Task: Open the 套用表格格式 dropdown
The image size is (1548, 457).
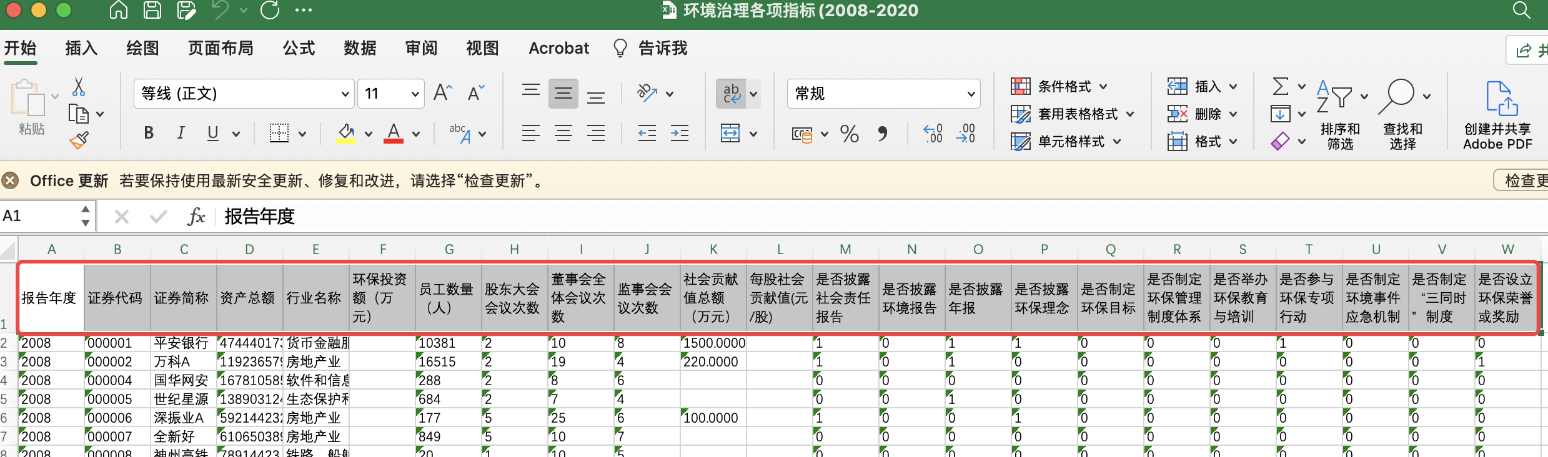Action: coord(1073,114)
